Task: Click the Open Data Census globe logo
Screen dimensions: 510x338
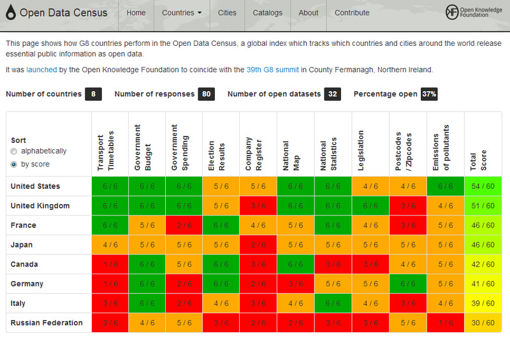Action: click(x=10, y=13)
